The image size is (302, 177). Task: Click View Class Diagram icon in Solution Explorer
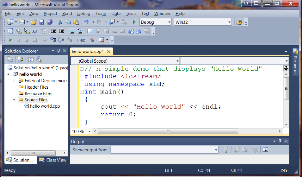tap(39, 60)
